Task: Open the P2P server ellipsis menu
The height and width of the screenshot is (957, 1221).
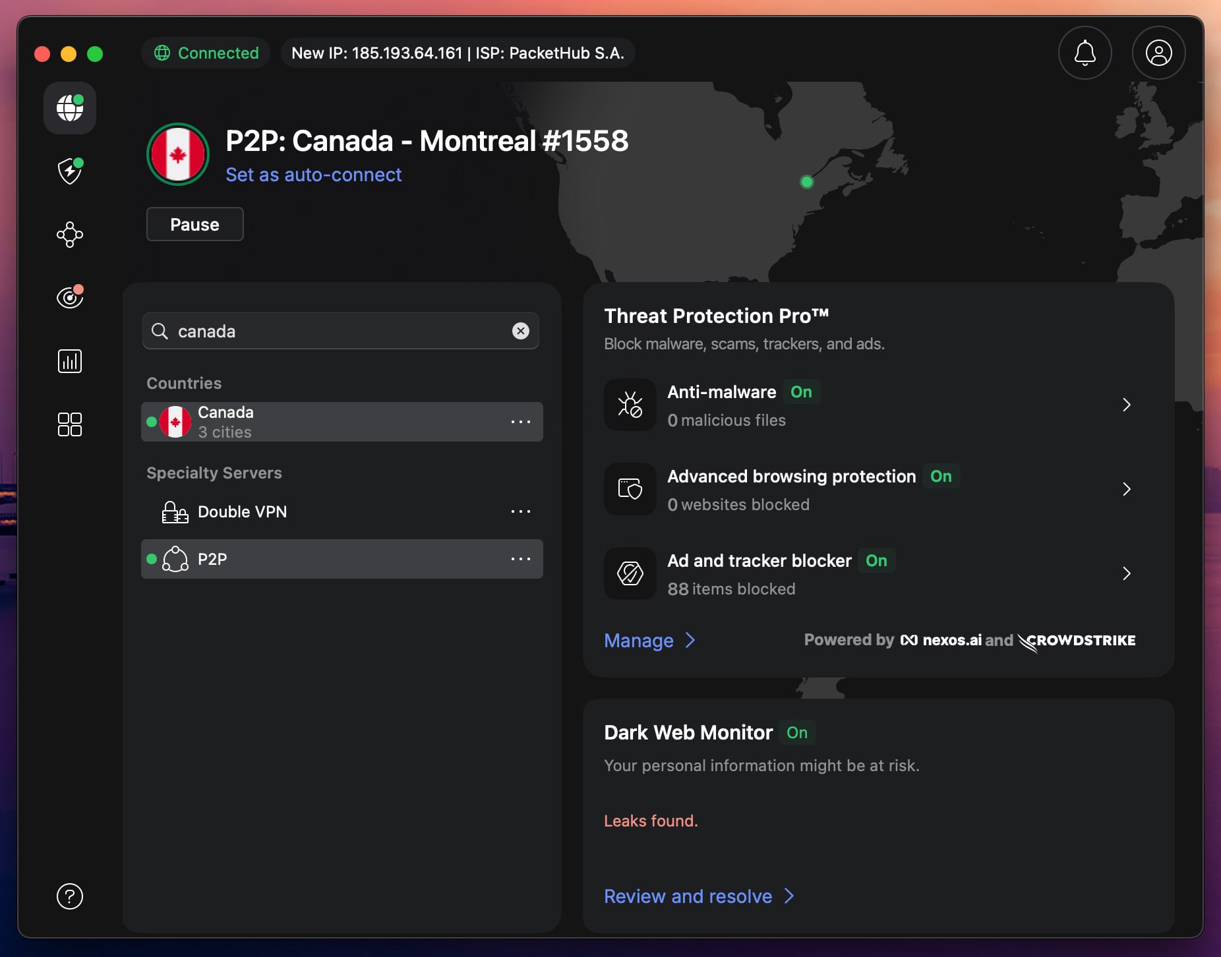Action: click(x=521, y=559)
